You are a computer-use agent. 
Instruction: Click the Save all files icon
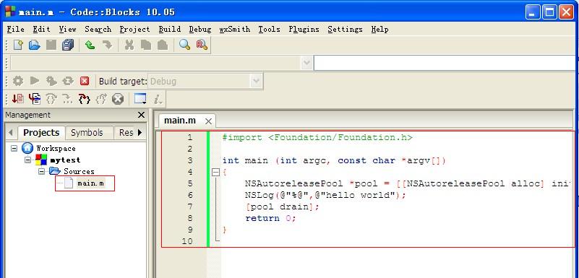68,45
